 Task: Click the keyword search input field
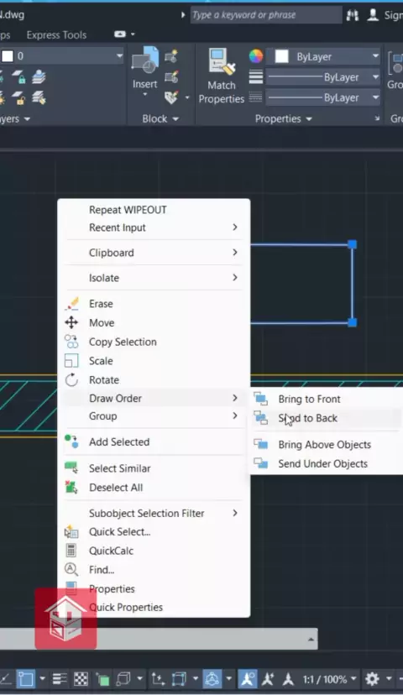[x=266, y=15]
